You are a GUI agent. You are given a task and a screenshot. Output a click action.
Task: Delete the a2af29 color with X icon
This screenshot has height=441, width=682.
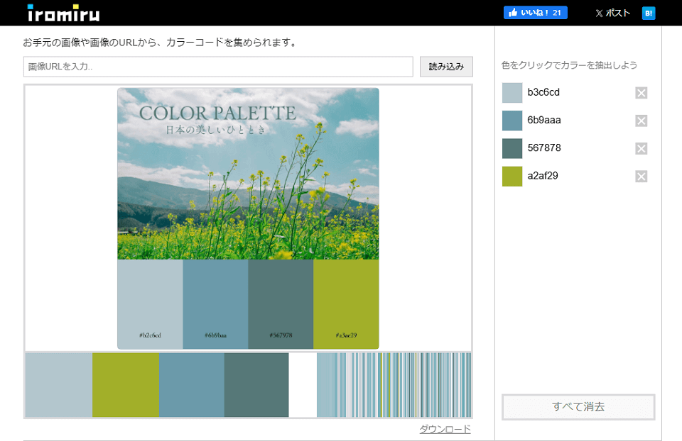click(x=641, y=177)
